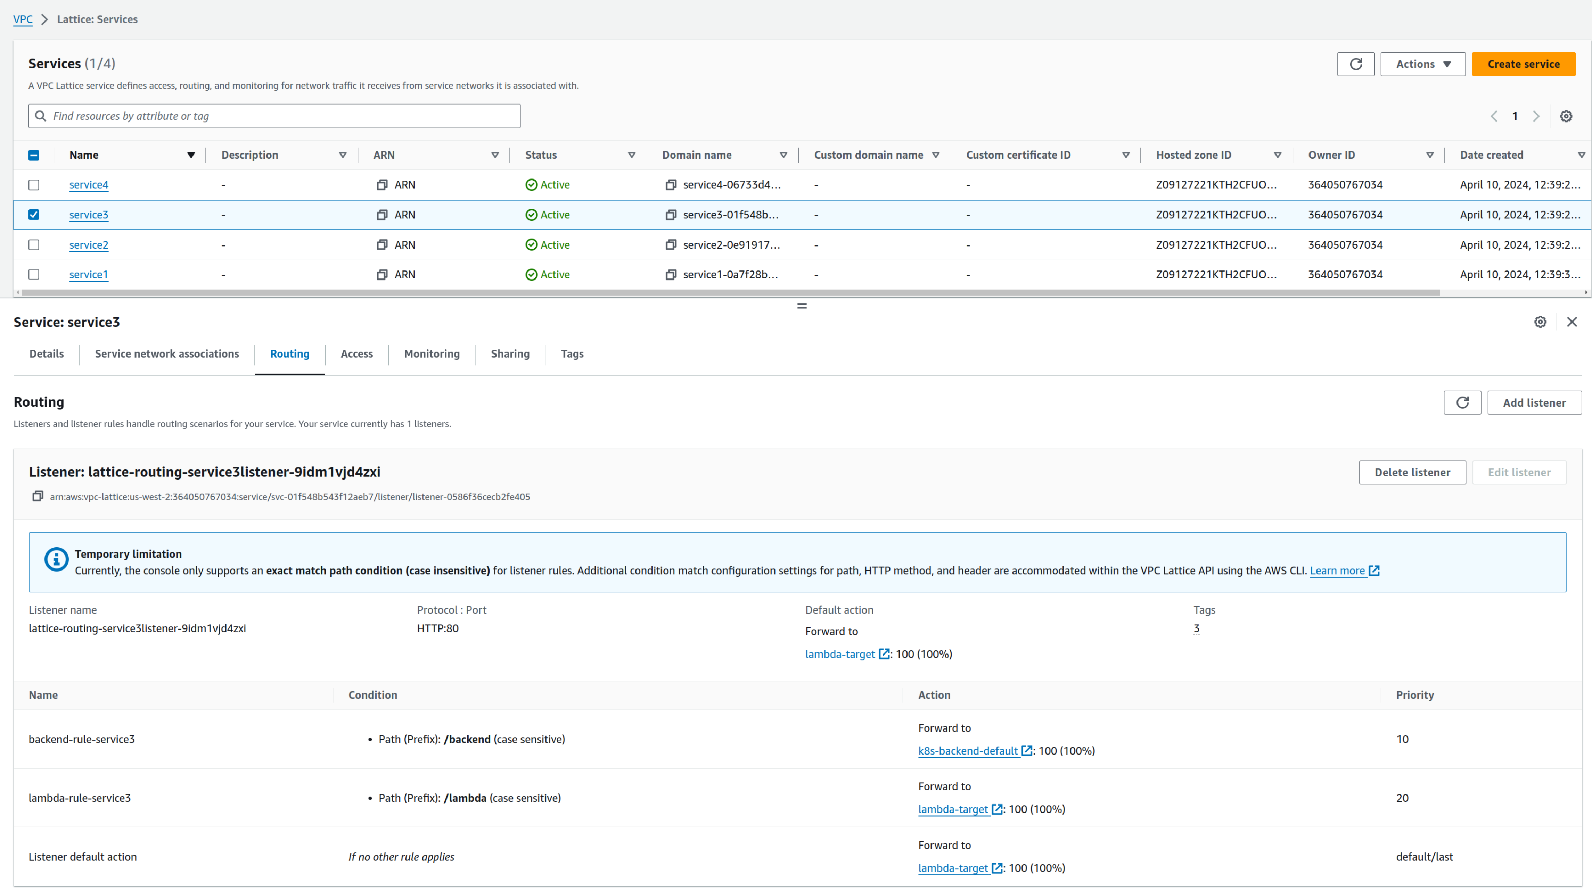This screenshot has width=1592, height=891.
Task: Refresh the Routing listeners section
Action: [1462, 402]
